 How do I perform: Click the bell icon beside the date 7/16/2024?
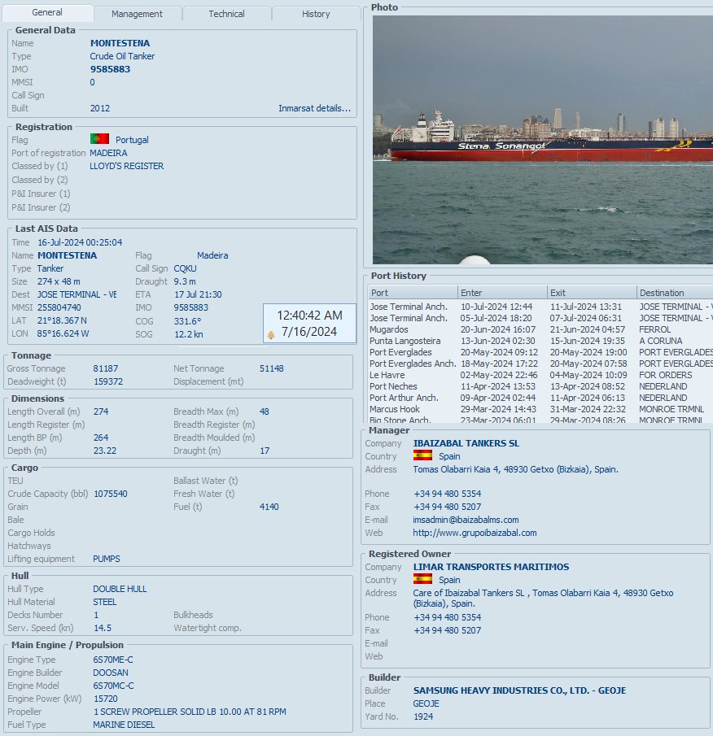[x=271, y=335]
